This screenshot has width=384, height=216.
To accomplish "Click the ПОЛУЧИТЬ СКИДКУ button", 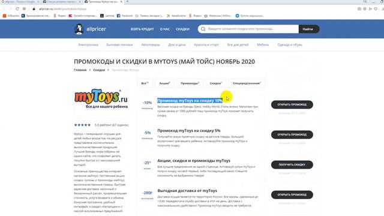I will point(292,164).
